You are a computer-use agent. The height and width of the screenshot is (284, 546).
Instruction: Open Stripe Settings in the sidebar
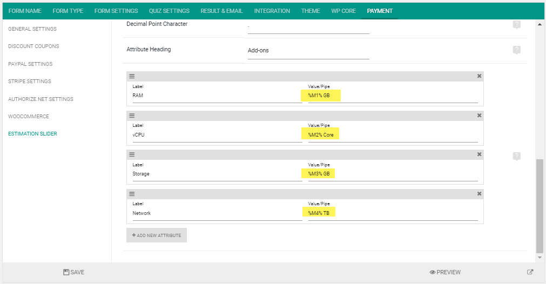pyautogui.click(x=30, y=82)
